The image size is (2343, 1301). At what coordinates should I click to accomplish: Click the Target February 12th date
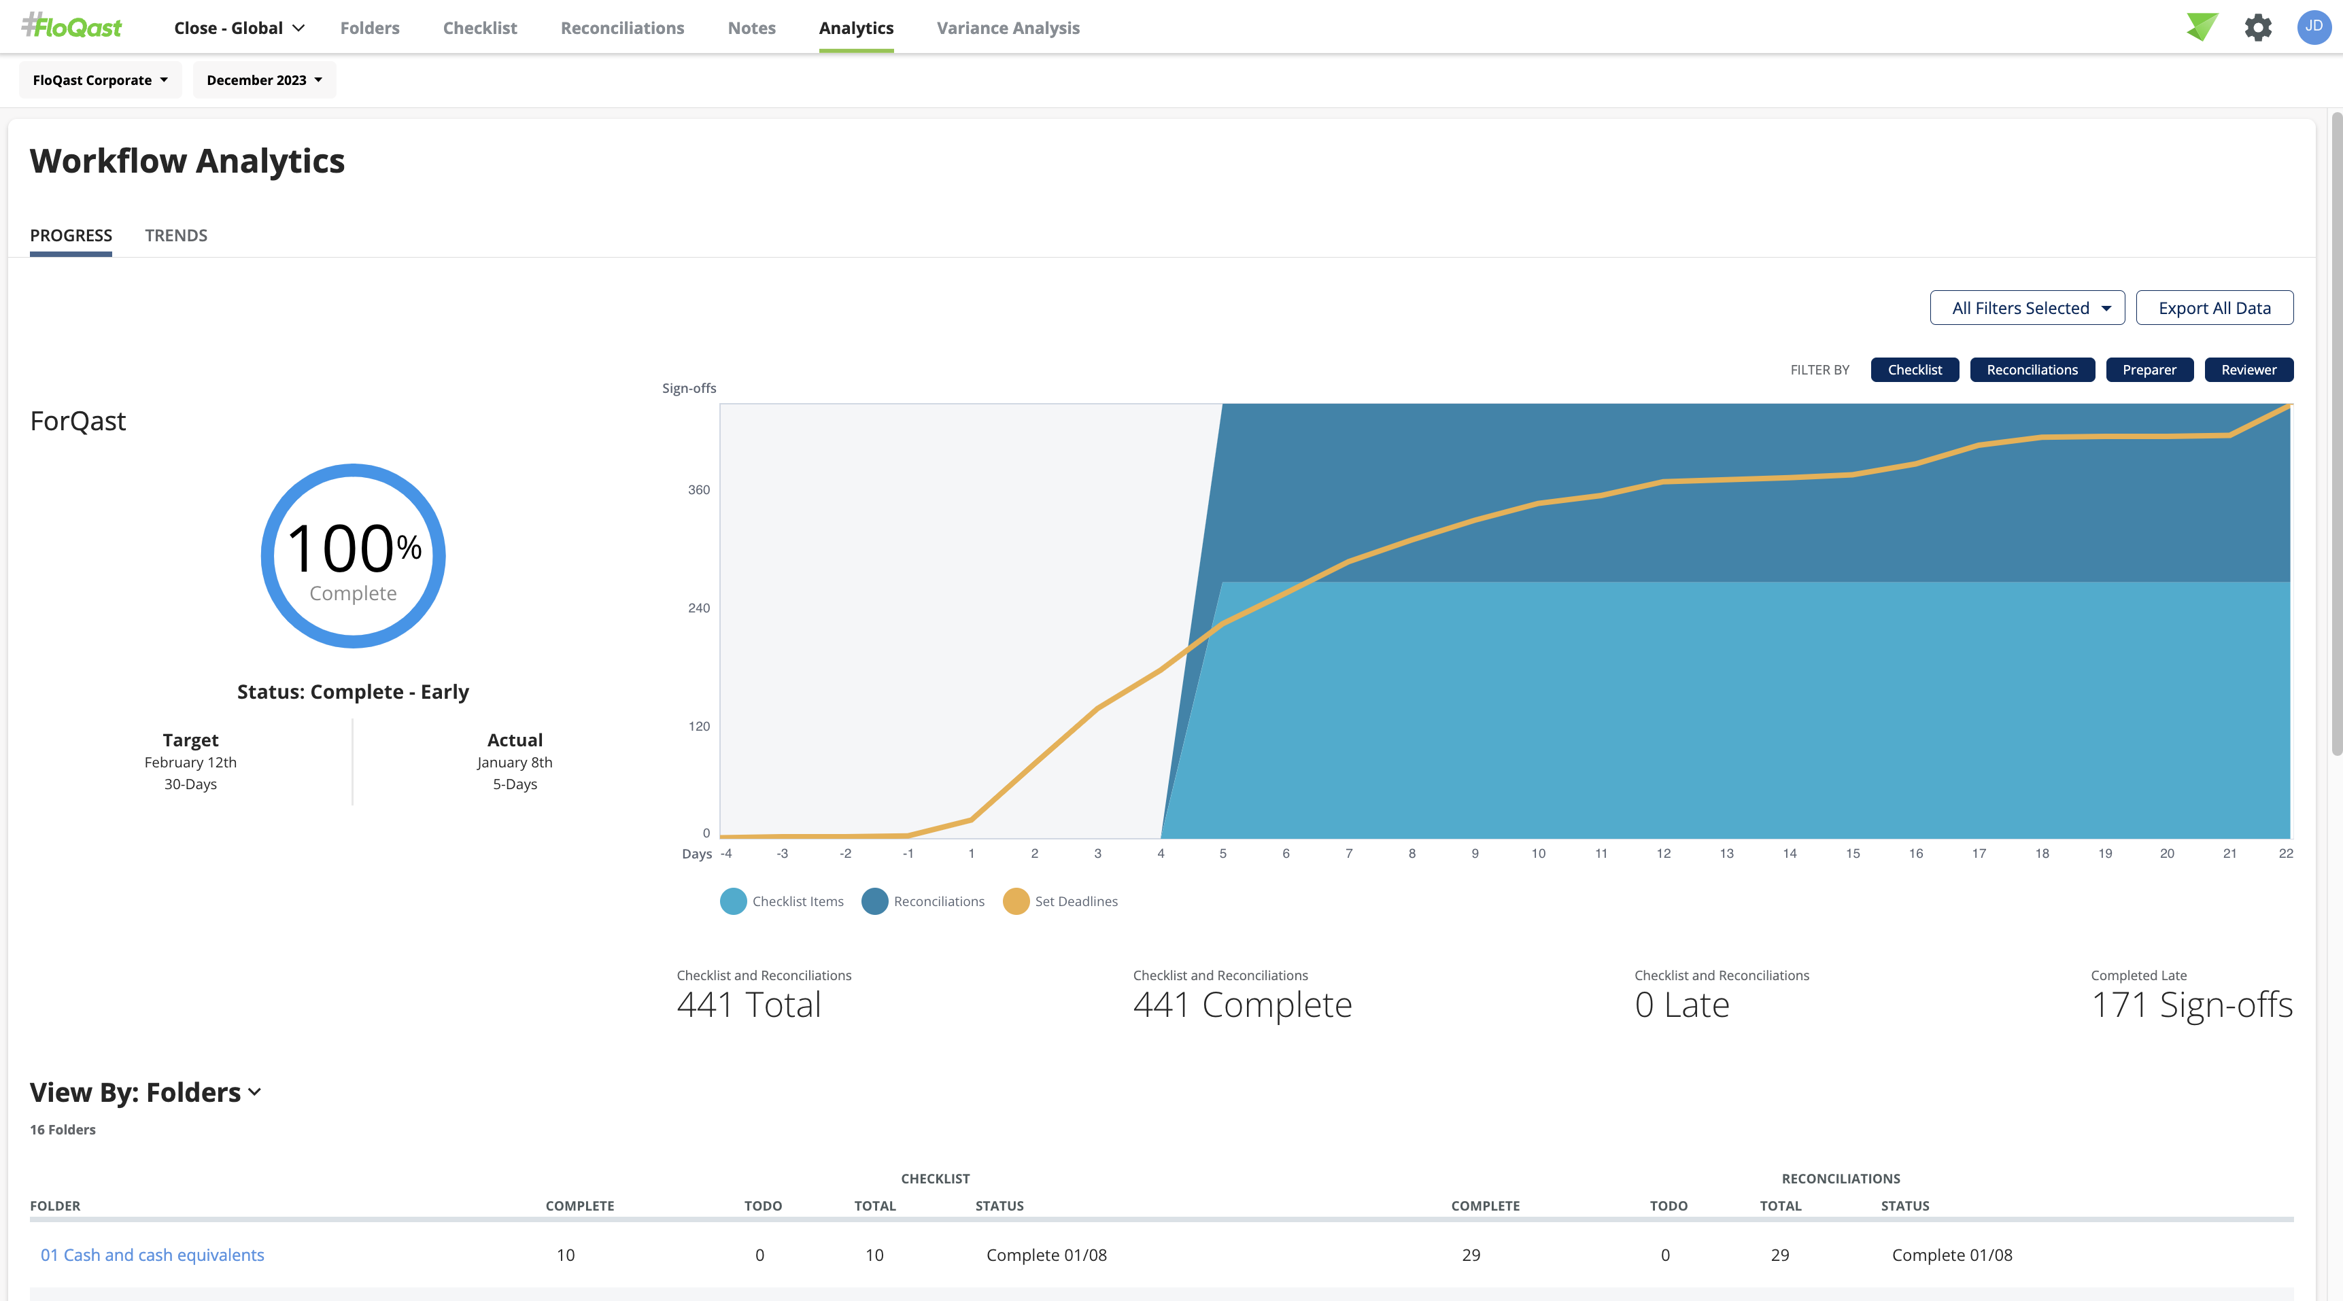pos(190,762)
